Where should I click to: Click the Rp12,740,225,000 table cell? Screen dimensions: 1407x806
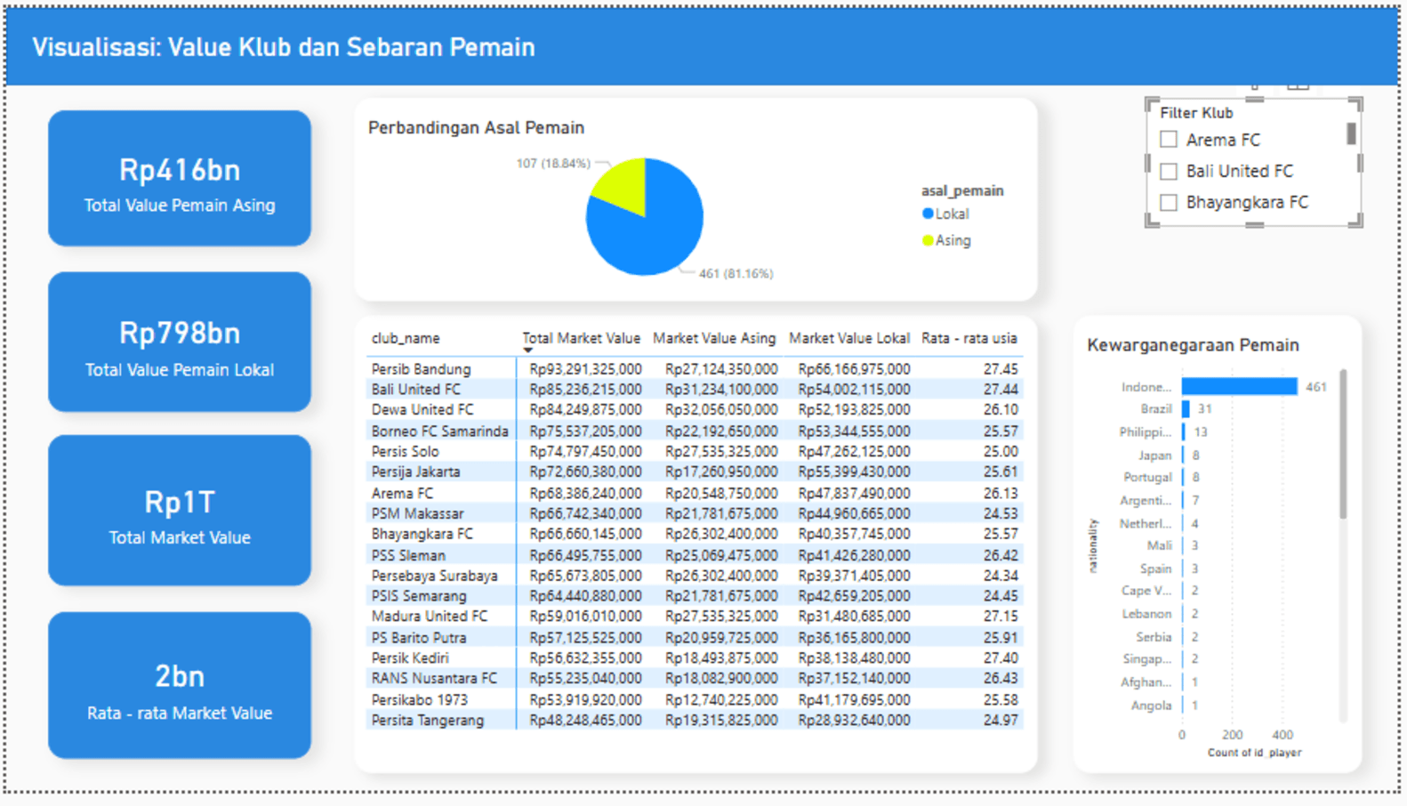pos(721,699)
